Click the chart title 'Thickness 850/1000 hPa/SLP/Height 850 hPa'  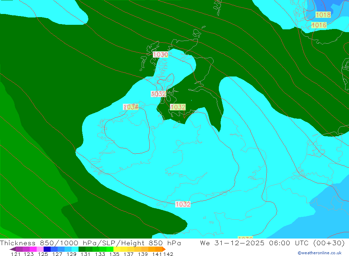click(91, 243)
